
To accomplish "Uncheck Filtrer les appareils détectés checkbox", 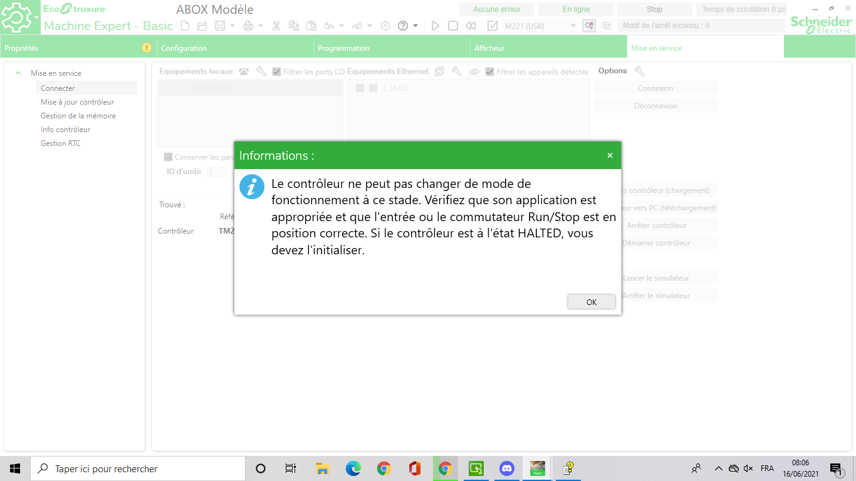I will 489,72.
